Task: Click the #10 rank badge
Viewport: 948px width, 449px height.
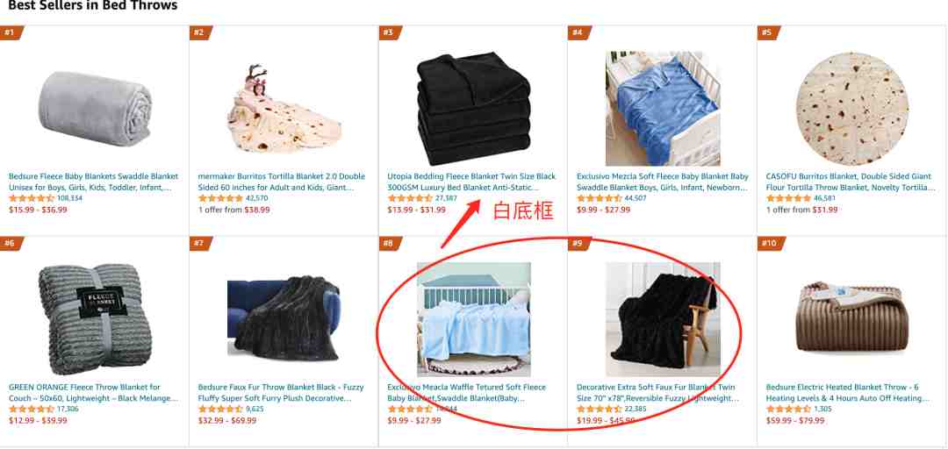Action: point(771,243)
